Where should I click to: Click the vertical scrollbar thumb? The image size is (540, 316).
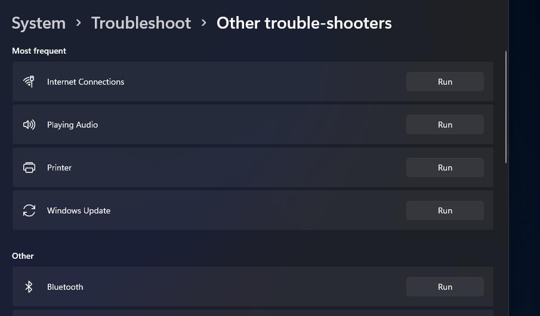point(506,107)
